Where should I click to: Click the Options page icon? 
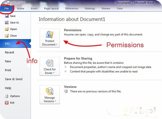[7, 96]
